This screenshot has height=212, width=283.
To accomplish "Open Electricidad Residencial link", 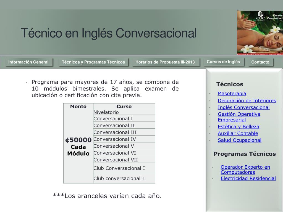I will (248, 178).
